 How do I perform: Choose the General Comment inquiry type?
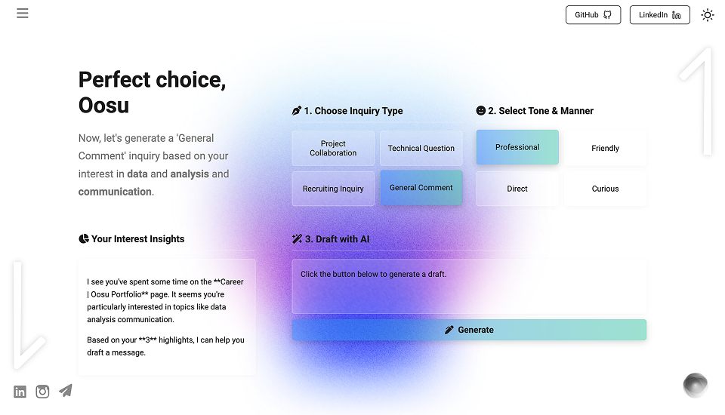pyautogui.click(x=421, y=188)
